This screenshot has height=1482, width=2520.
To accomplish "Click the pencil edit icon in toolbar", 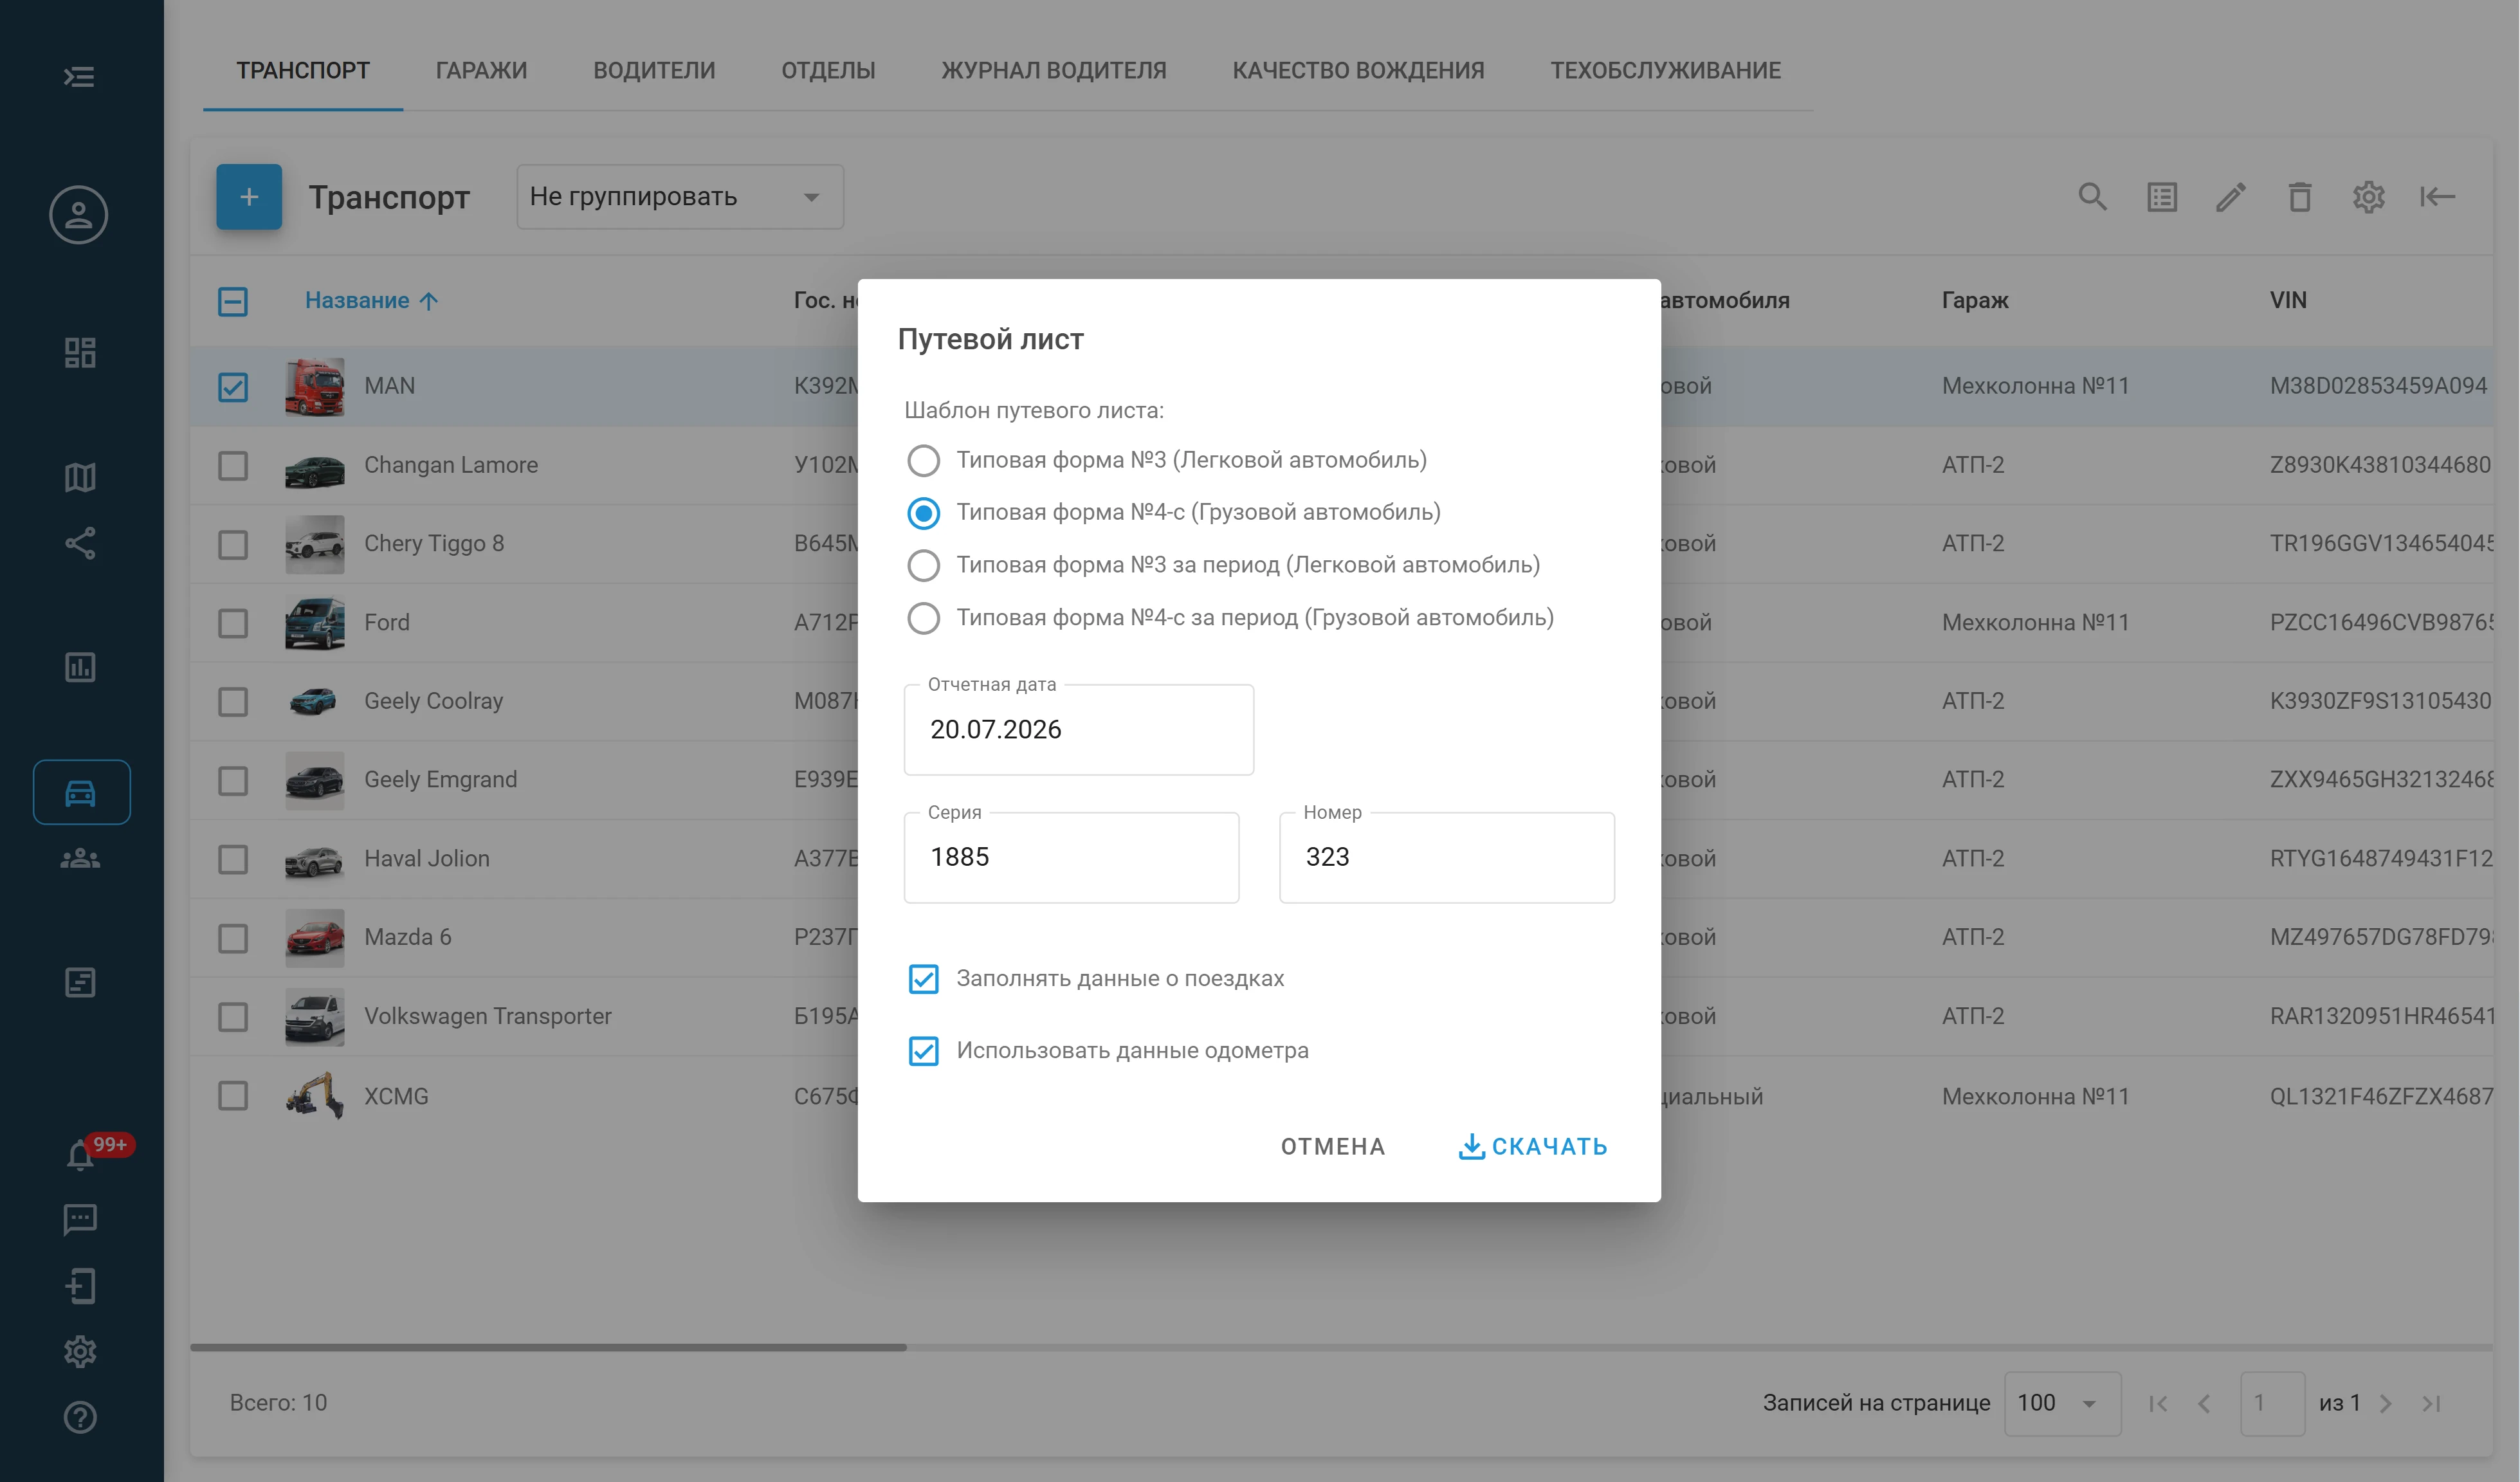I will point(2231,197).
